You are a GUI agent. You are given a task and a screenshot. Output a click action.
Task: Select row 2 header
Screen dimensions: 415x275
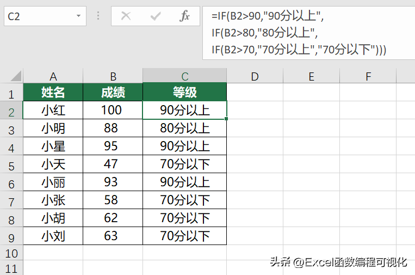(11, 110)
